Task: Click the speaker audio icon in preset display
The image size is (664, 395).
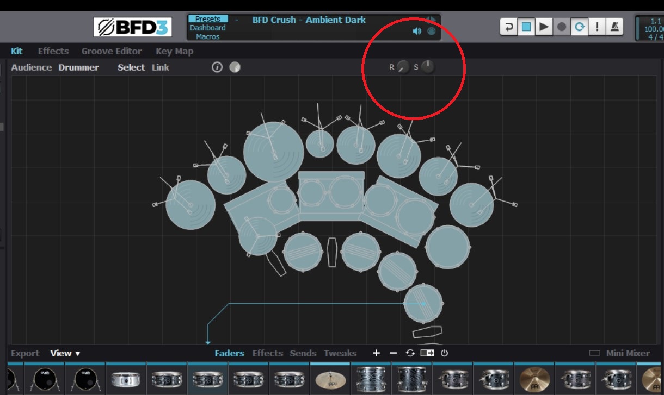Action: [417, 32]
